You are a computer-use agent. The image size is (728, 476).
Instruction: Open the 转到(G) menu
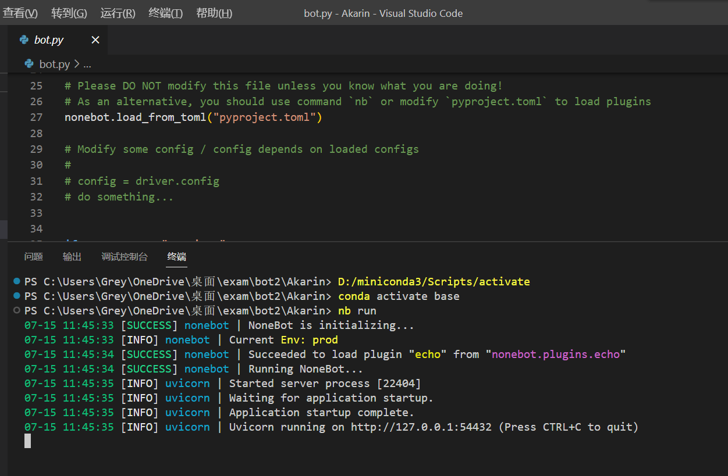point(69,13)
